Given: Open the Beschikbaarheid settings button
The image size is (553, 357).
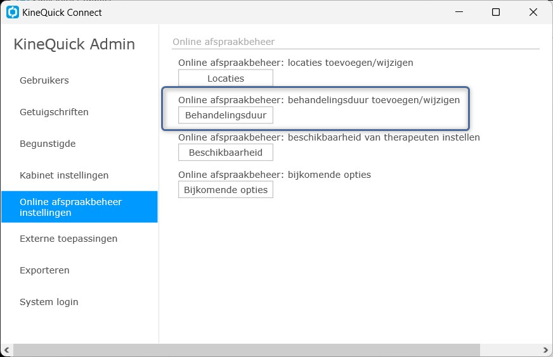Looking at the screenshot, I should [x=226, y=153].
